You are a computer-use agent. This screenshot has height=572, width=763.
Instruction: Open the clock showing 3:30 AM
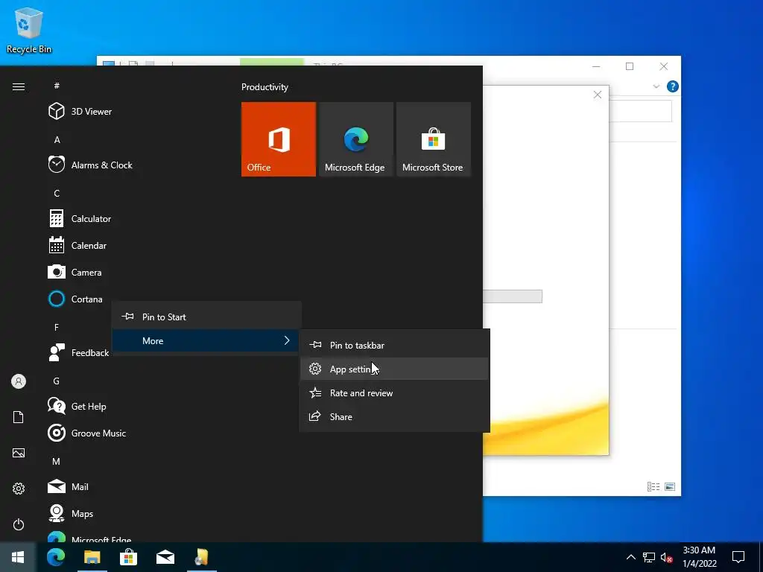pos(699,557)
